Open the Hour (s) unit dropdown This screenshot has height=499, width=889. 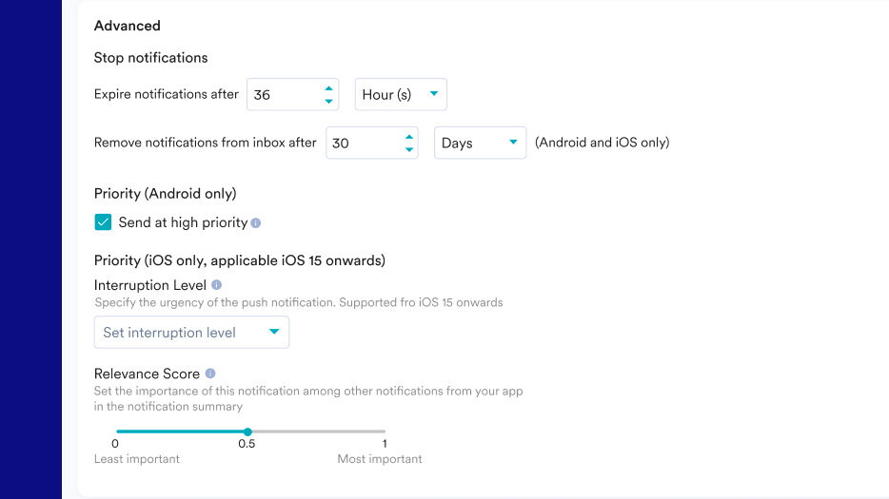click(401, 94)
